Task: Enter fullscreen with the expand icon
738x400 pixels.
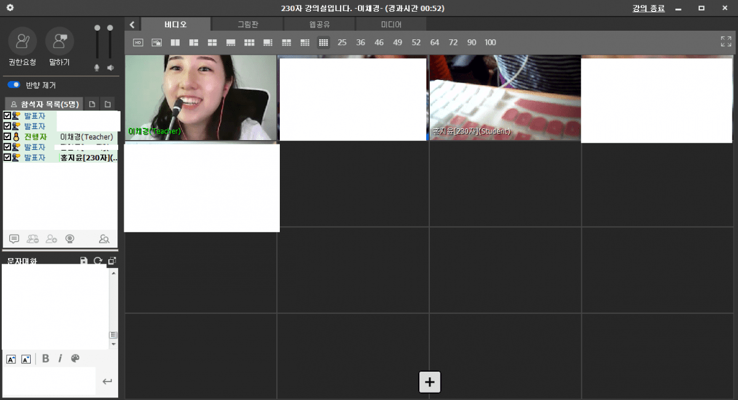Action: click(x=726, y=42)
